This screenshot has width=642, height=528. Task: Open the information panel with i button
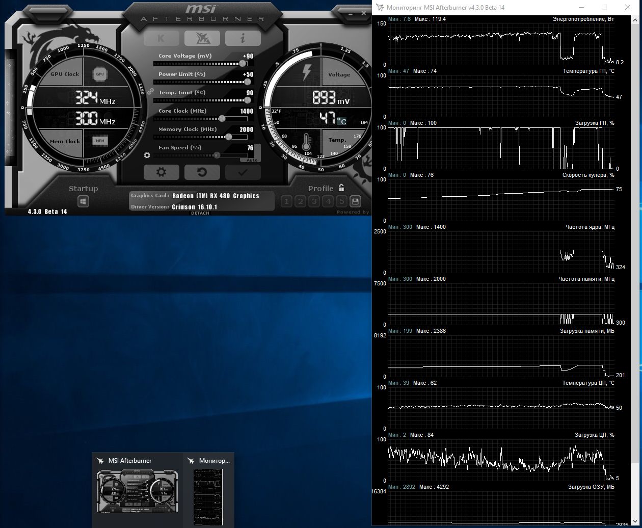tap(243, 38)
